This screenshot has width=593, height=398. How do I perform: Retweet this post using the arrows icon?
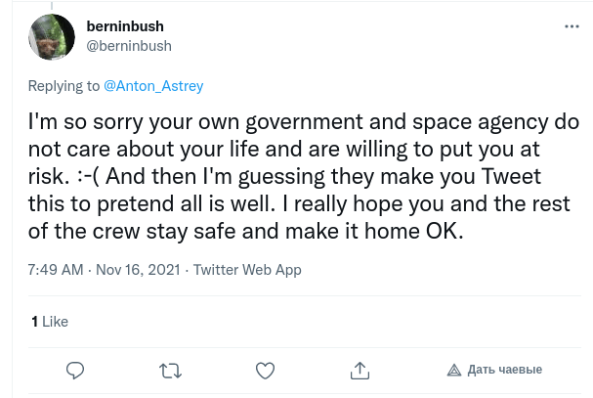coord(170,370)
